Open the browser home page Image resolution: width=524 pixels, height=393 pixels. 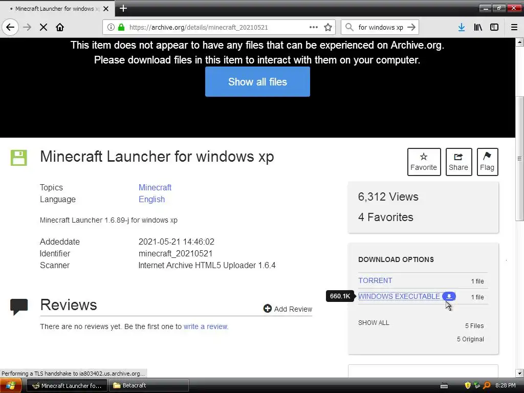coord(60,28)
